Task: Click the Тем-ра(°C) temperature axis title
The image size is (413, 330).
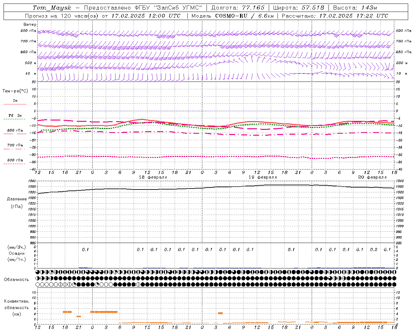Action: 15,91
